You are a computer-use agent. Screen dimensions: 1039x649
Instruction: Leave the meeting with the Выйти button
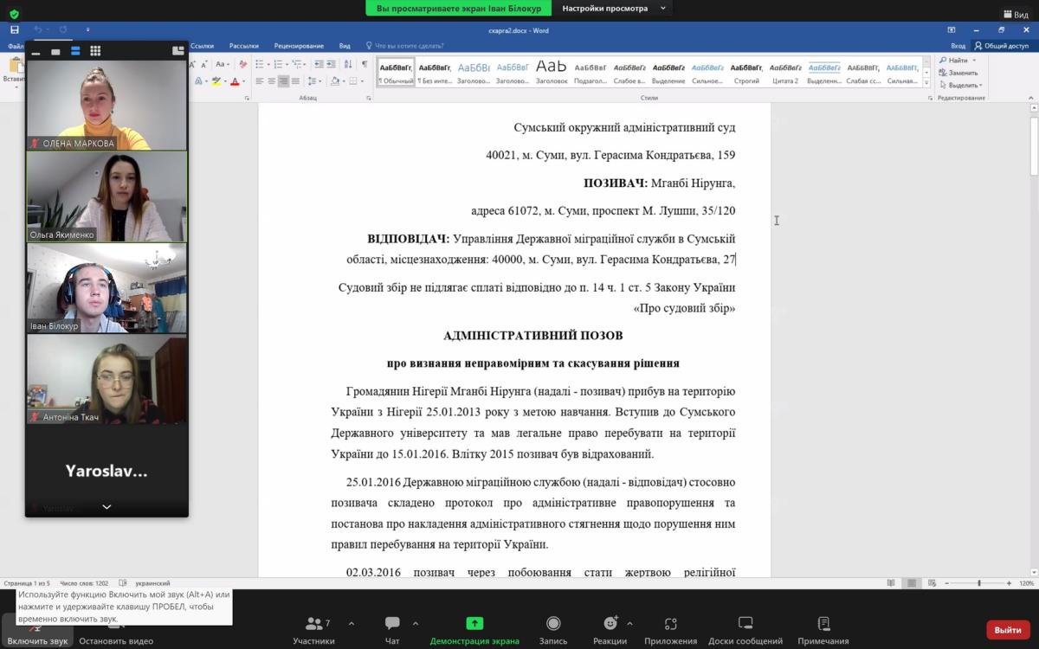pos(1008,630)
